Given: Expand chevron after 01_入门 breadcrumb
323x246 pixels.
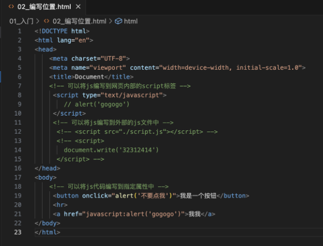Looking at the screenshot, I should (x=38, y=21).
